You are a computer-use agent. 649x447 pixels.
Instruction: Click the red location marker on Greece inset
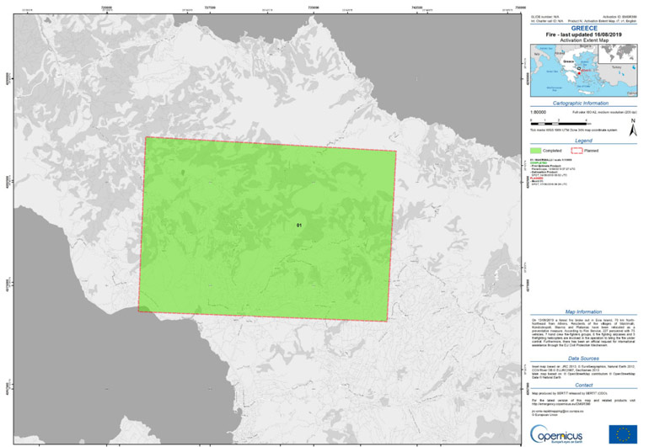coord(581,73)
